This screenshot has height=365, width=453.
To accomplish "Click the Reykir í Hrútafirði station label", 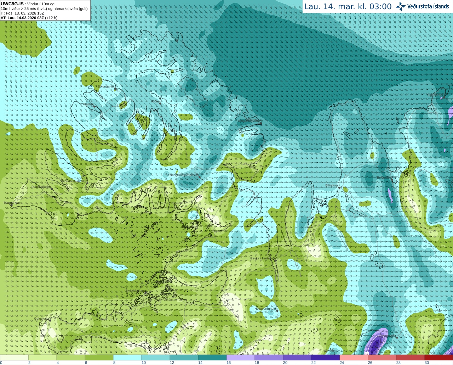I will 263,258.
